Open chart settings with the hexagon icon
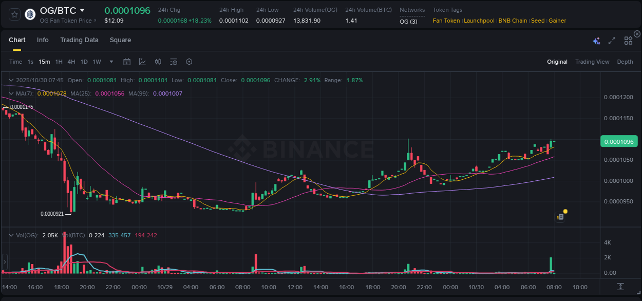642x301 pixels. [x=189, y=62]
